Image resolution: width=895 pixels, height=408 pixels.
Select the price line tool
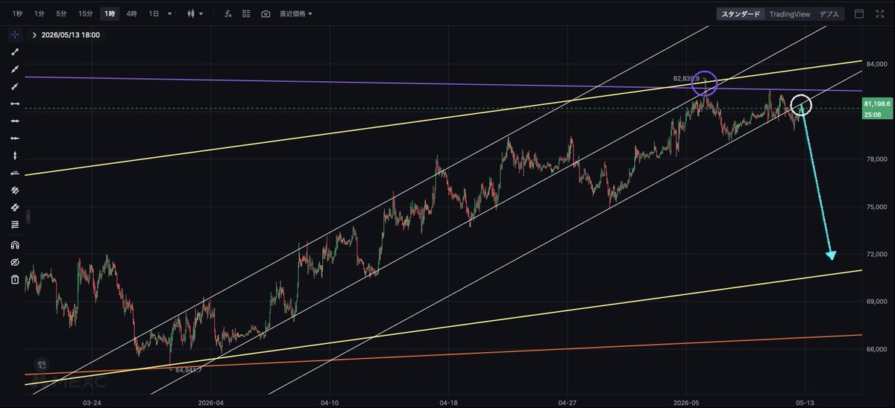point(15,173)
